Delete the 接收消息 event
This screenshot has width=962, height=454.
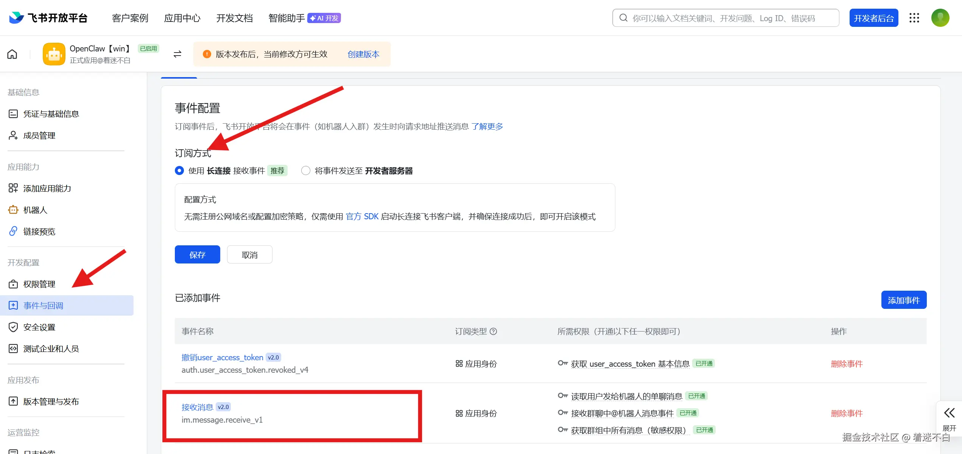[846, 413]
